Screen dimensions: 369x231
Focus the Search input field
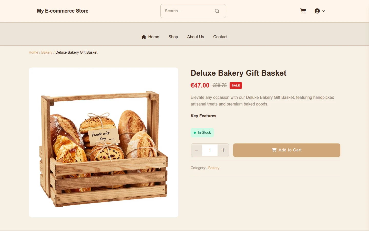pos(193,11)
